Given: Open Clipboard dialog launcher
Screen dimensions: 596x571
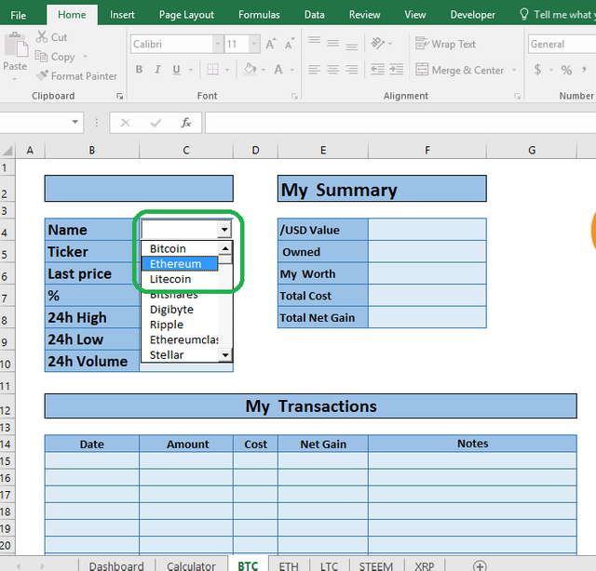Looking at the screenshot, I should pos(120,97).
